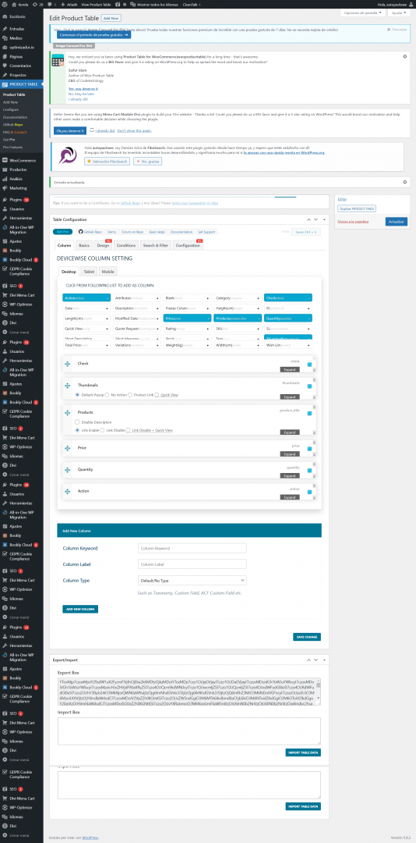The image size is (416, 843).
Task: Click the Entradas pin icon in sidebar
Action: tap(5, 29)
